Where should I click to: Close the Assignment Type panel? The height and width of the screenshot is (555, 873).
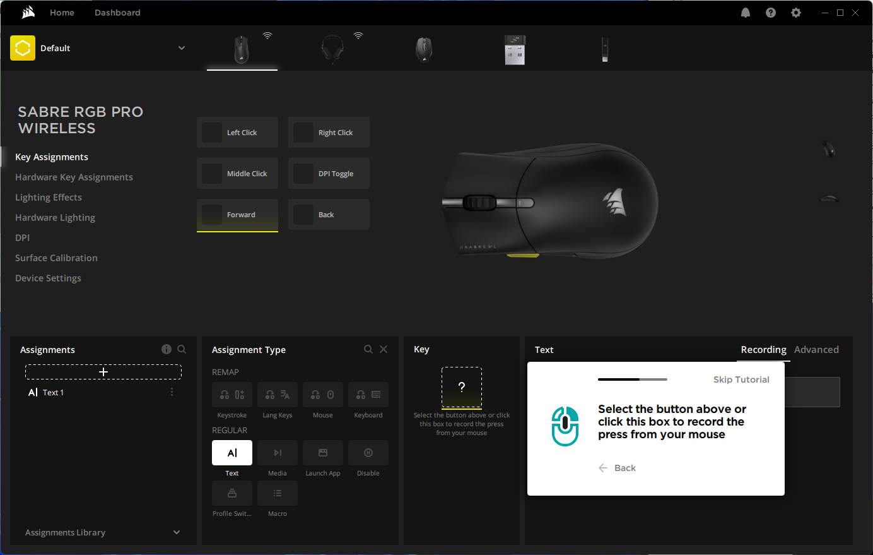click(384, 349)
